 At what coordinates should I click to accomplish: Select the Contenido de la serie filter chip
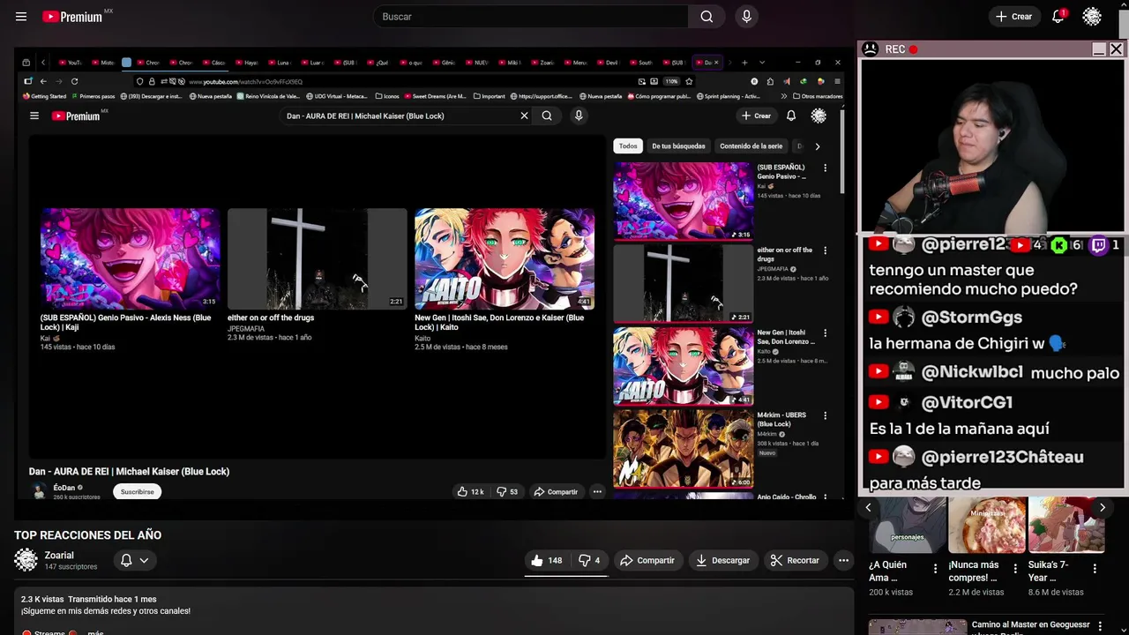[751, 146]
